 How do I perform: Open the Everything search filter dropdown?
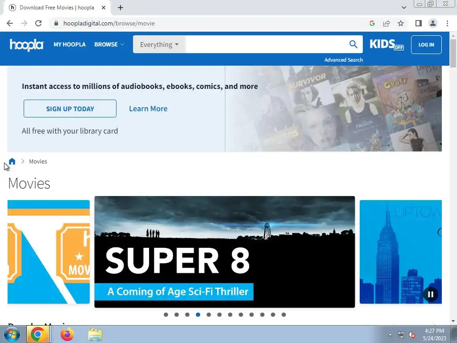pyautogui.click(x=159, y=44)
